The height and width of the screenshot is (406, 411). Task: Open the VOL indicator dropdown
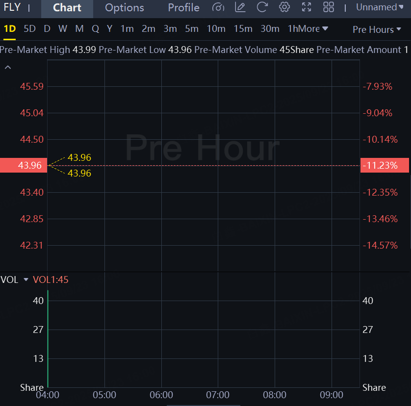pyautogui.click(x=26, y=279)
